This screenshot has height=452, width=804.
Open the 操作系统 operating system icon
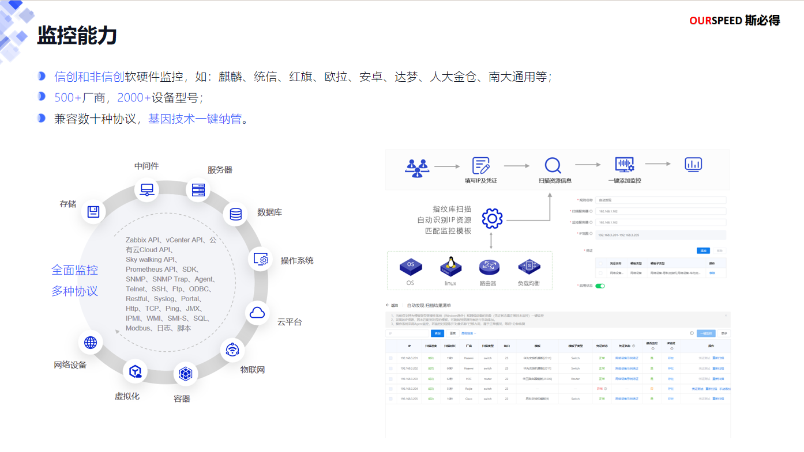[261, 259]
